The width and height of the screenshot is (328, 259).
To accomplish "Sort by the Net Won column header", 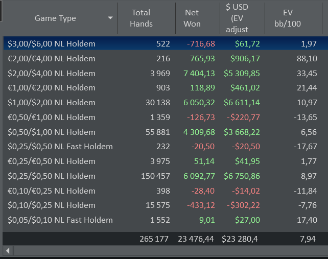I will [x=192, y=18].
